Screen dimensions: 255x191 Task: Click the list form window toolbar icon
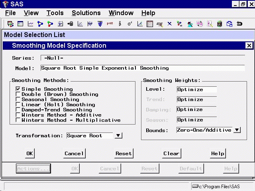point(20,24)
